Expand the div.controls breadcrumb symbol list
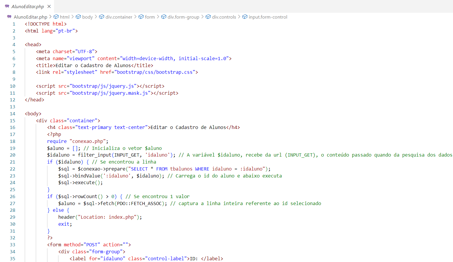The image size is (453, 262). [x=224, y=17]
